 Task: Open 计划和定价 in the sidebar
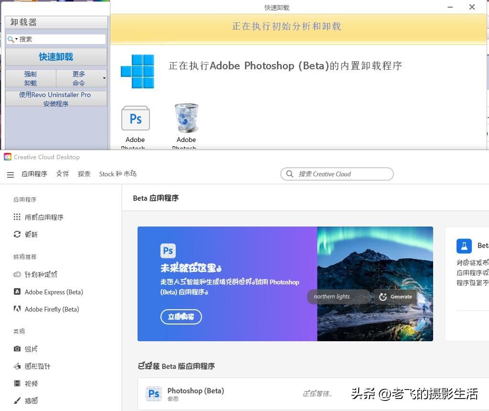click(41, 274)
